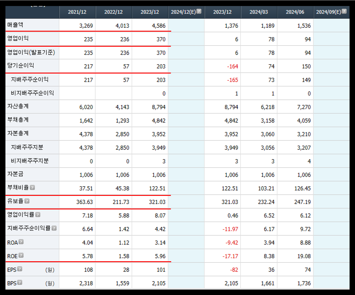Open help icon beside 2024/12(E) header
The width and height of the screenshot is (355, 295).
(199, 11)
